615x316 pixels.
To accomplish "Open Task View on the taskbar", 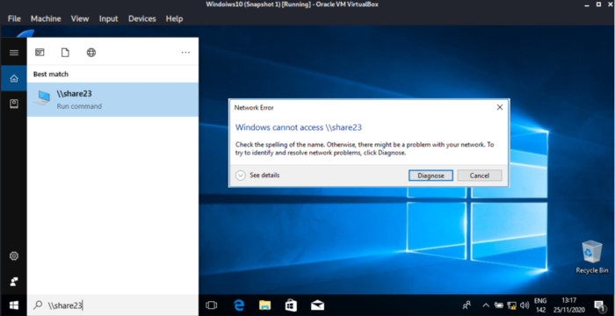I will coord(211,305).
